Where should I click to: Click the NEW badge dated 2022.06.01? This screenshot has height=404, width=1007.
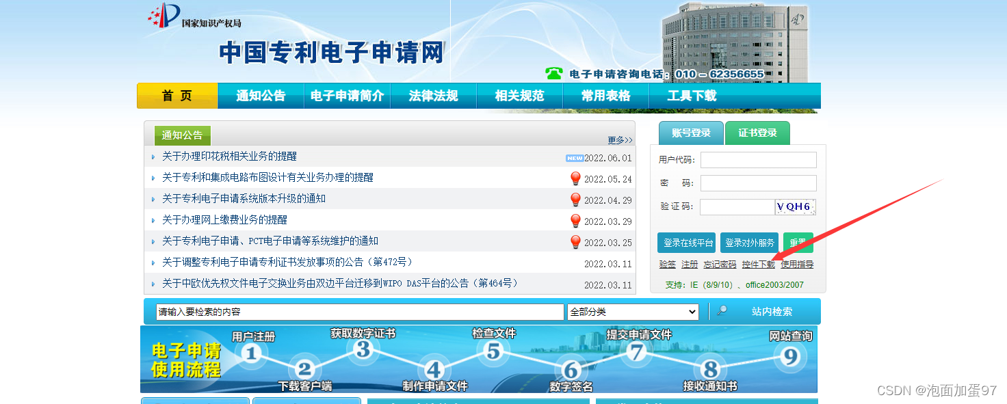click(575, 158)
